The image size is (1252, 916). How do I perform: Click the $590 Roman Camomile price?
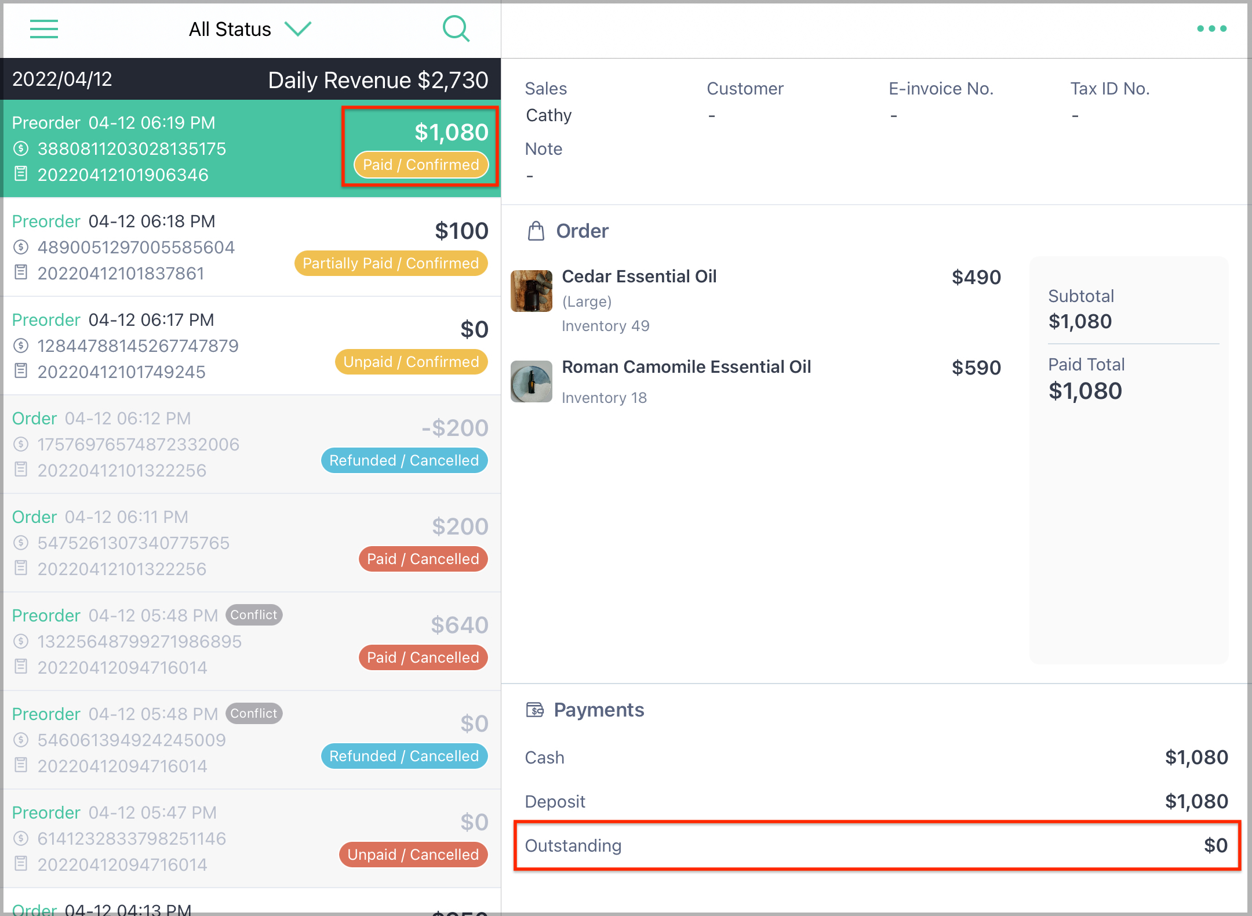point(976,368)
